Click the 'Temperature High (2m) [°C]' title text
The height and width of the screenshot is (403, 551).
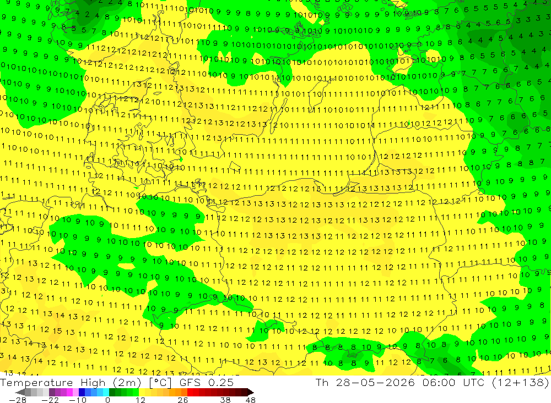tap(85, 383)
